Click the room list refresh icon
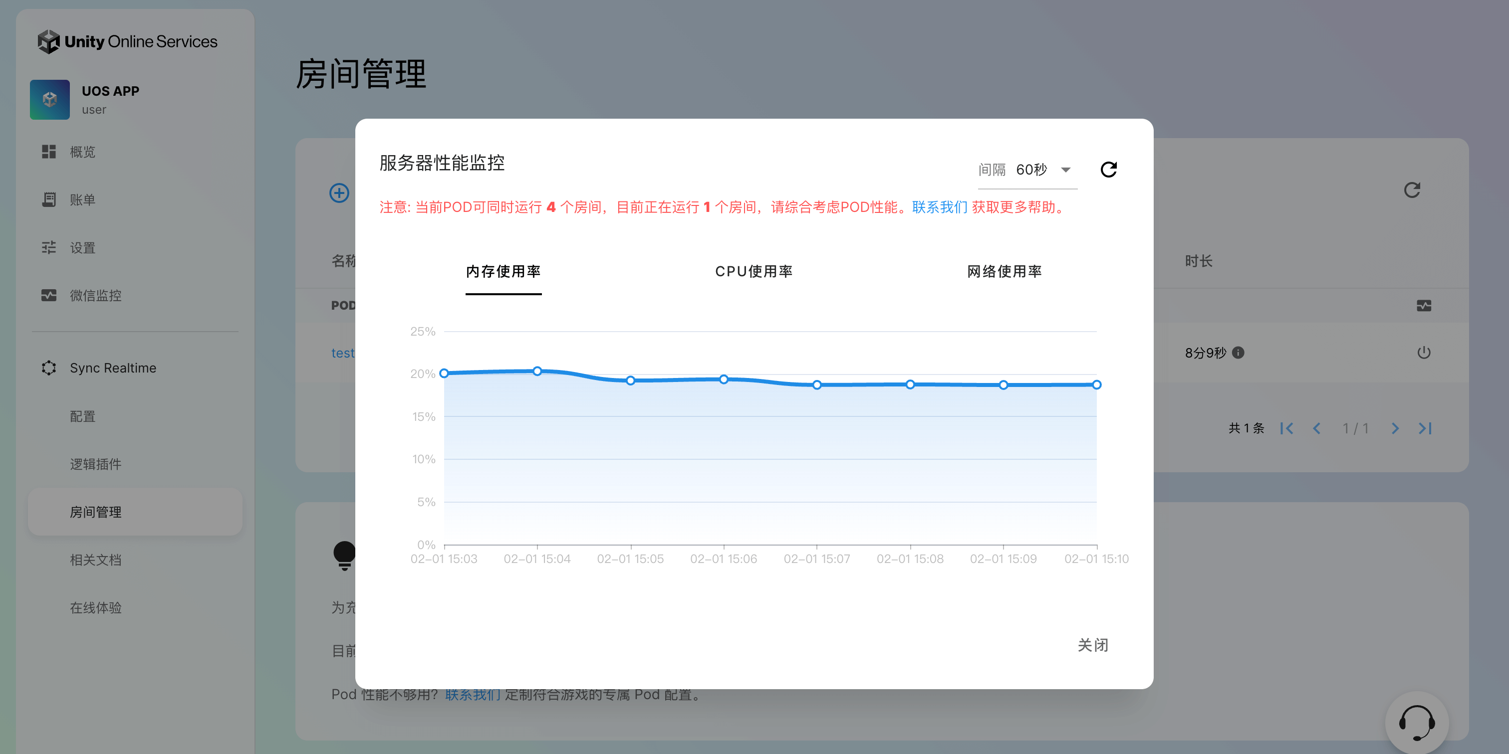 [x=1412, y=190]
